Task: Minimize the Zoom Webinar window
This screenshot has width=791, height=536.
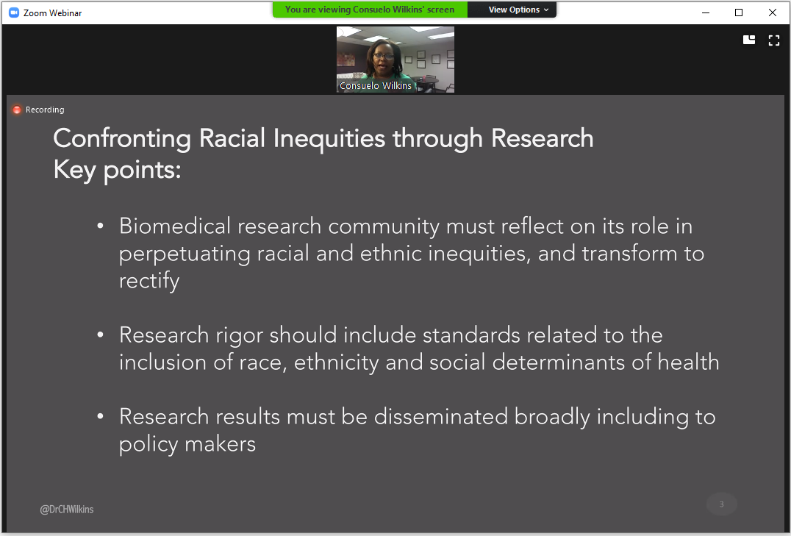Action: click(x=706, y=12)
